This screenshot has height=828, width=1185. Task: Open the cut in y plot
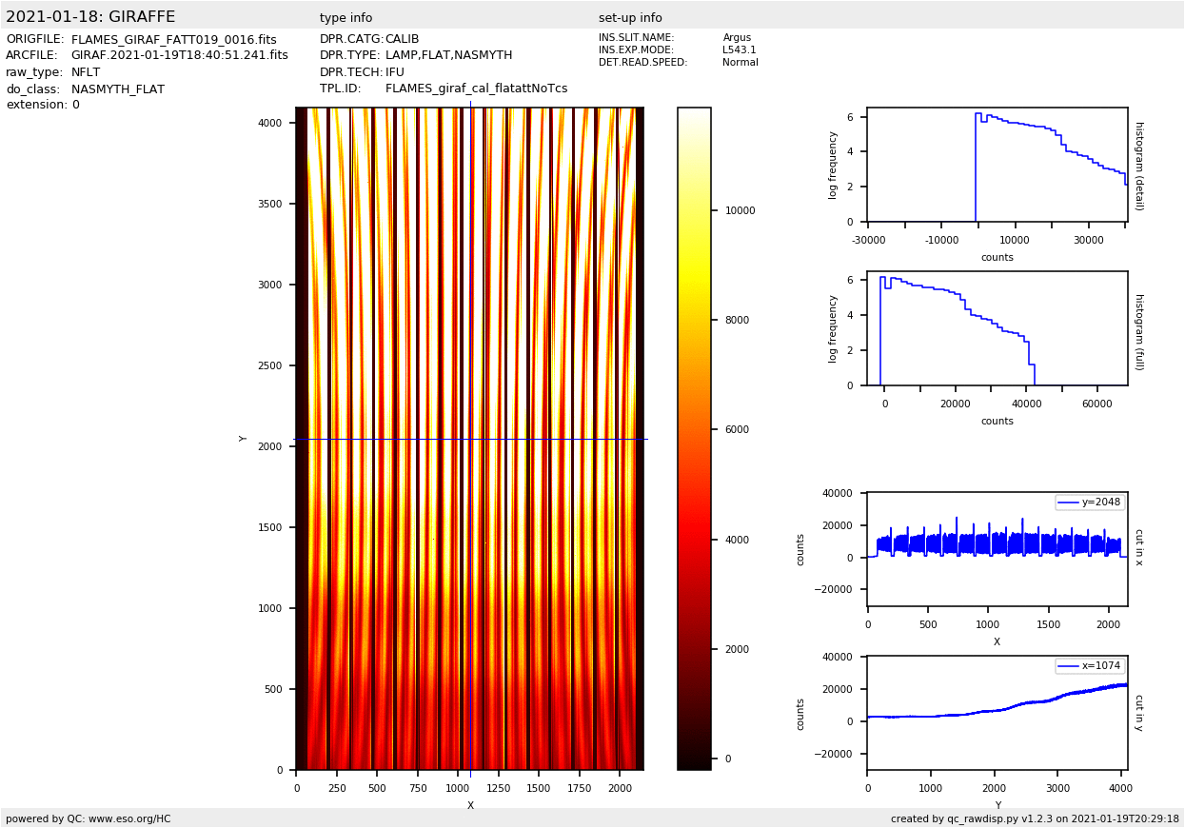click(x=997, y=713)
